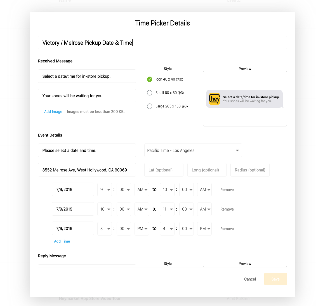316x306 pixels.
Task: Click the Radius (optional) field
Action: 250,170
